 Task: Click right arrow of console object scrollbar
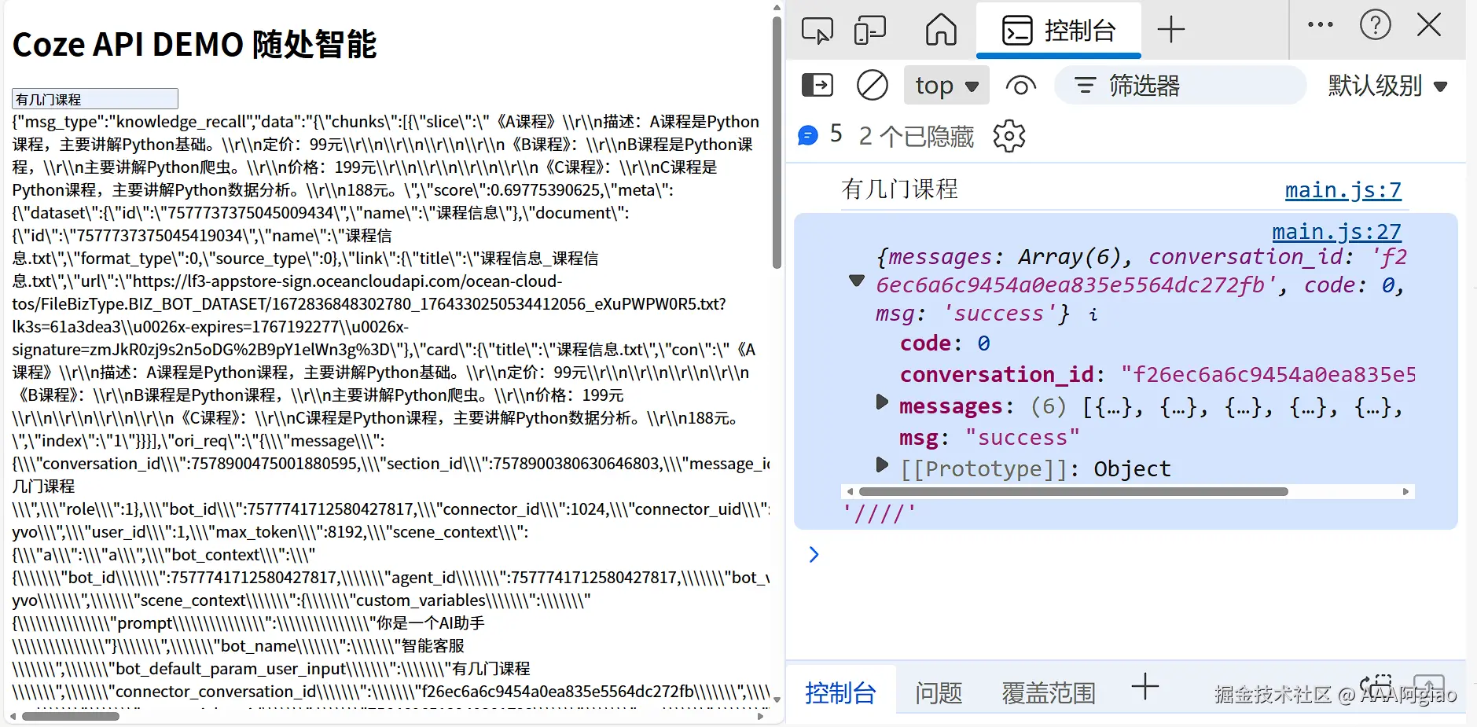click(x=1406, y=491)
